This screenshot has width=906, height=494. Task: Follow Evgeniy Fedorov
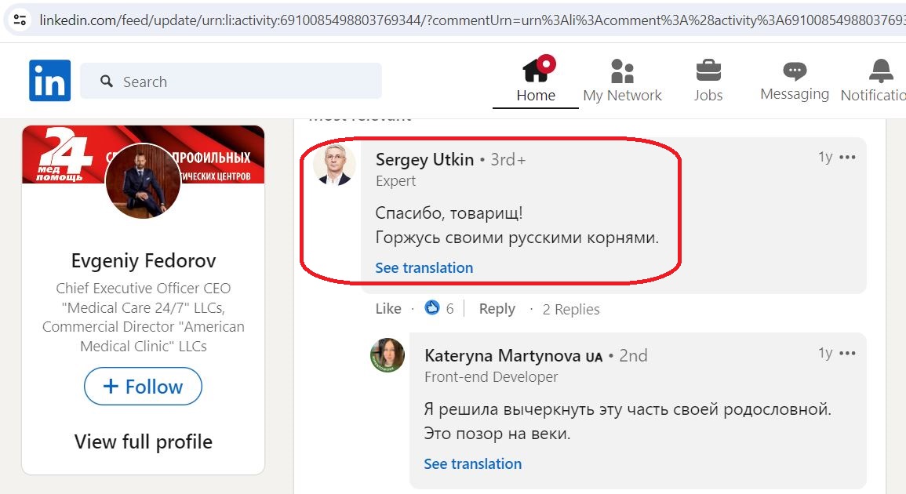coord(144,386)
